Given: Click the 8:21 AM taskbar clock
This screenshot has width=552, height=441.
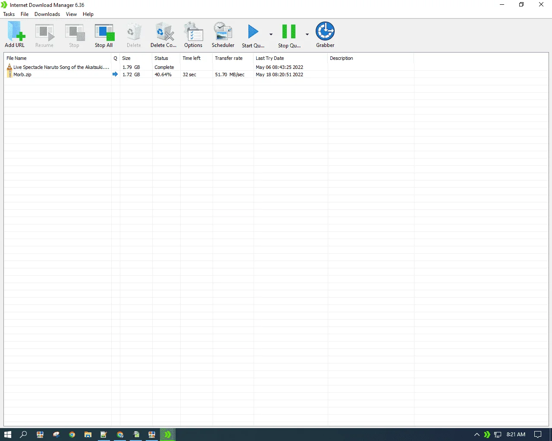Looking at the screenshot, I should click(x=516, y=435).
